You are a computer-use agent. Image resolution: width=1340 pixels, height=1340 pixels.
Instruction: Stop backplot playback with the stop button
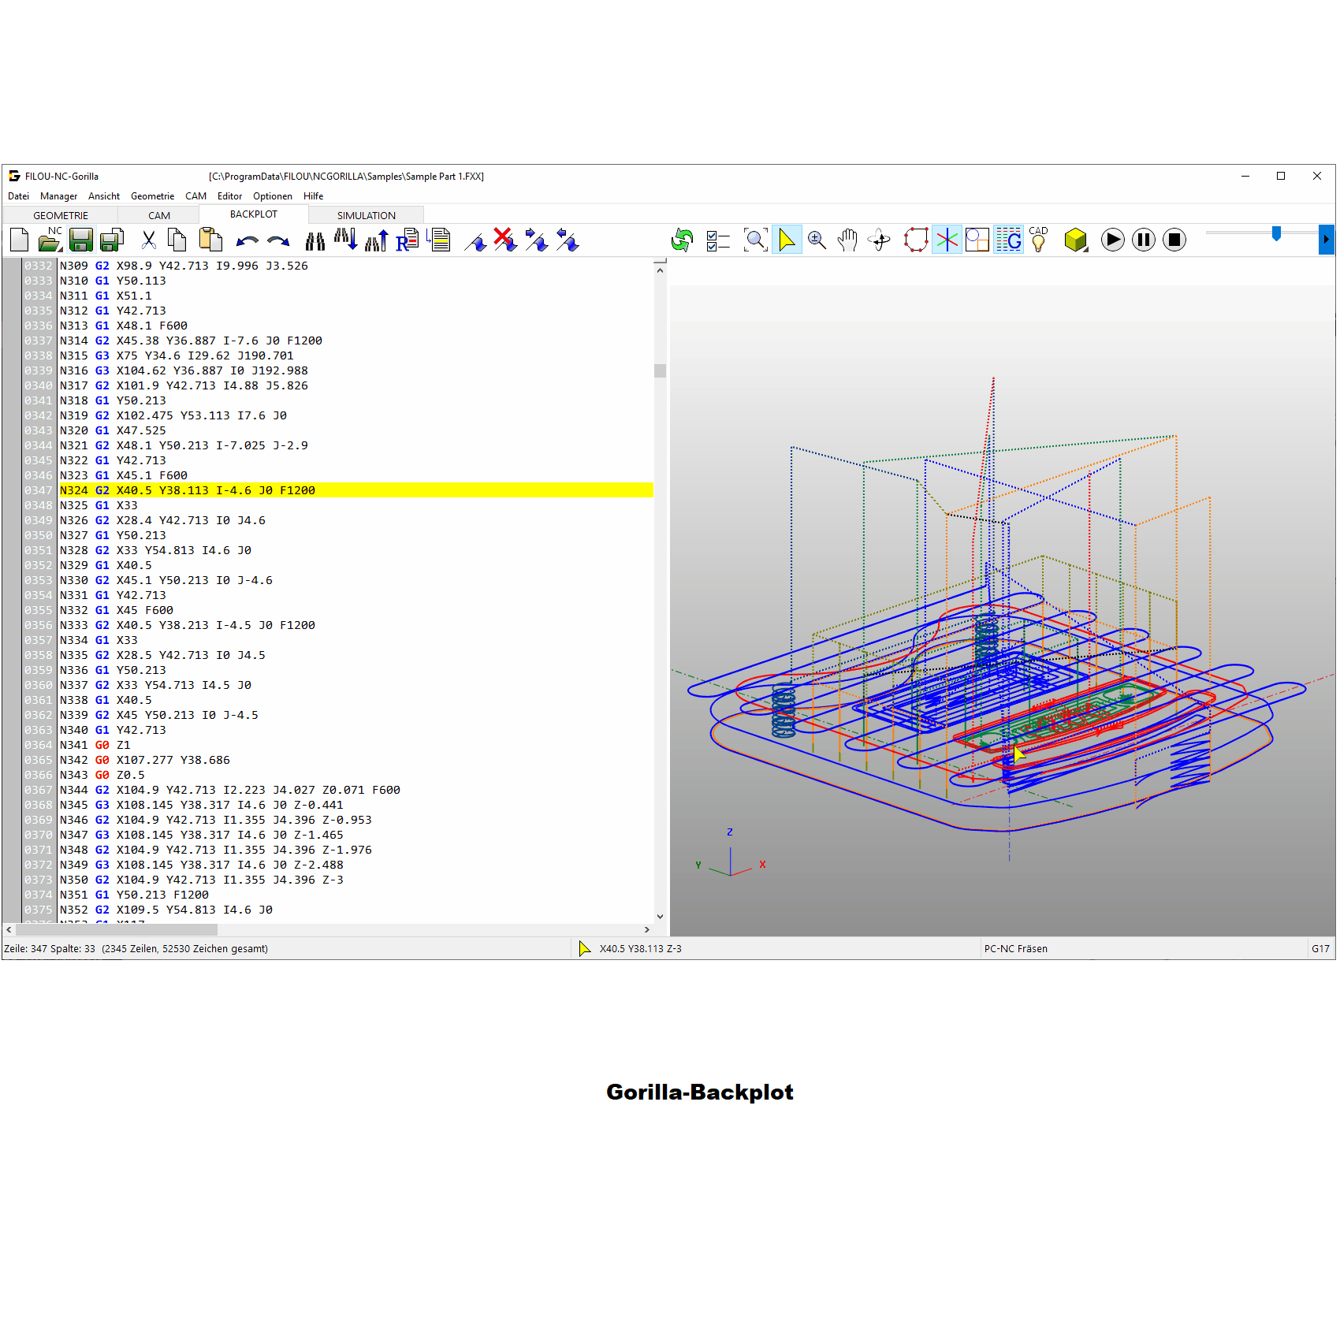[x=1174, y=240]
